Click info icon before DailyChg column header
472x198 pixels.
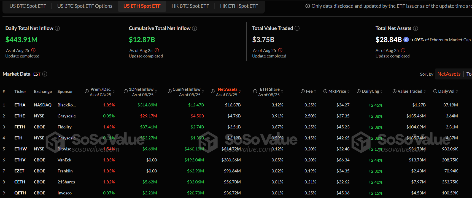pos(359,91)
